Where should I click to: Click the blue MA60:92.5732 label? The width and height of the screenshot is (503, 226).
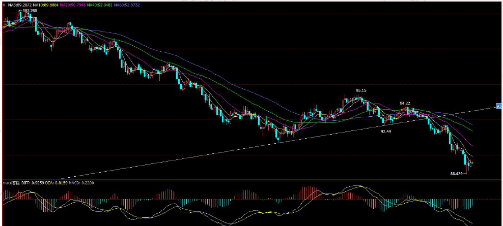point(127,6)
